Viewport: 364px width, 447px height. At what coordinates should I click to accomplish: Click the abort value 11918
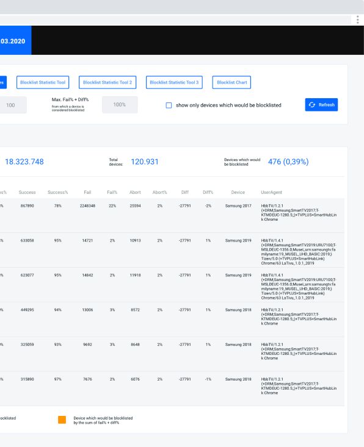[135, 275]
